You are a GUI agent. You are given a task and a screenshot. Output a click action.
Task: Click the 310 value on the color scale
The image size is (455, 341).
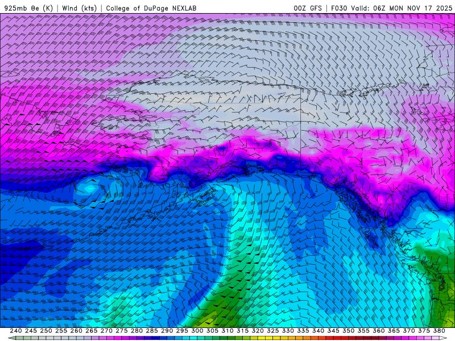point(227,331)
